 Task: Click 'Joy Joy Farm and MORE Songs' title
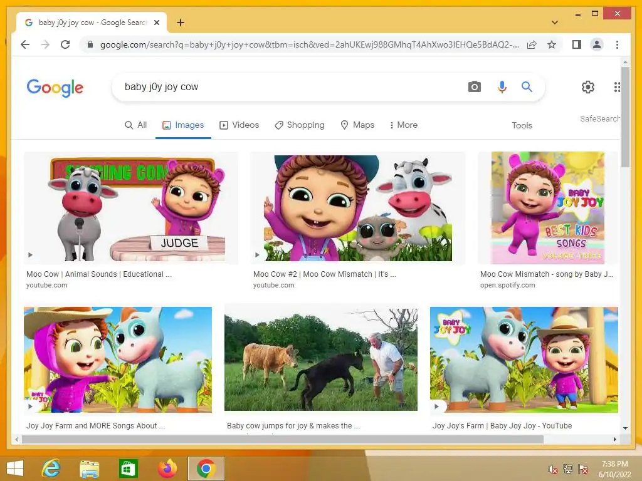pyautogui.click(x=95, y=426)
